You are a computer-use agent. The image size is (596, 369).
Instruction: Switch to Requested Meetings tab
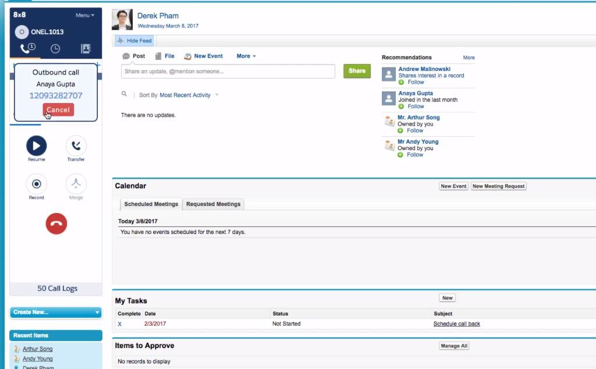(213, 204)
